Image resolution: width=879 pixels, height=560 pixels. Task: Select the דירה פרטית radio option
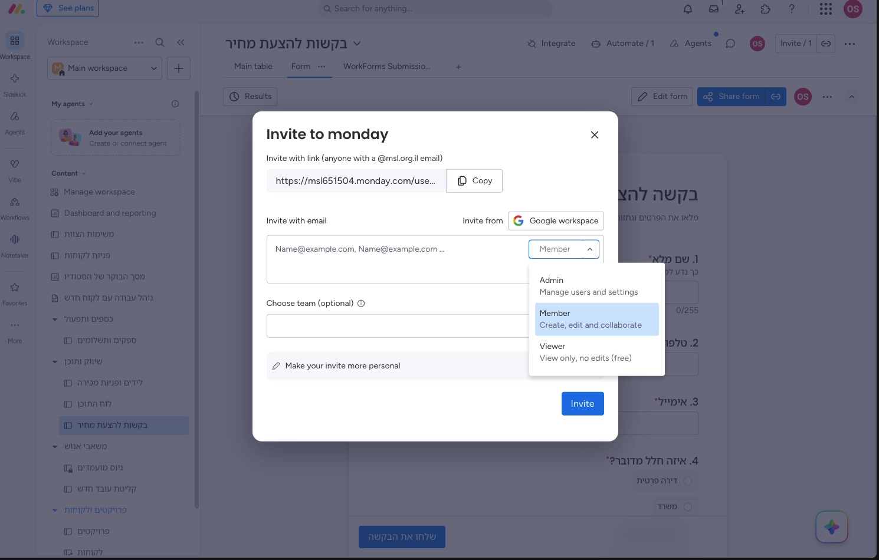pyautogui.click(x=688, y=481)
